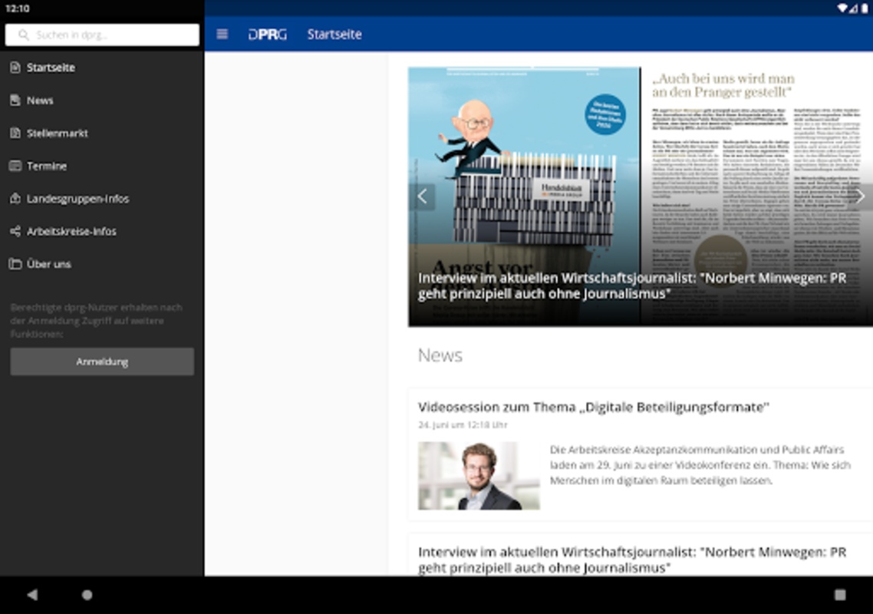Click the 'News' section heading
Screen dimensions: 873x614
tap(440, 355)
